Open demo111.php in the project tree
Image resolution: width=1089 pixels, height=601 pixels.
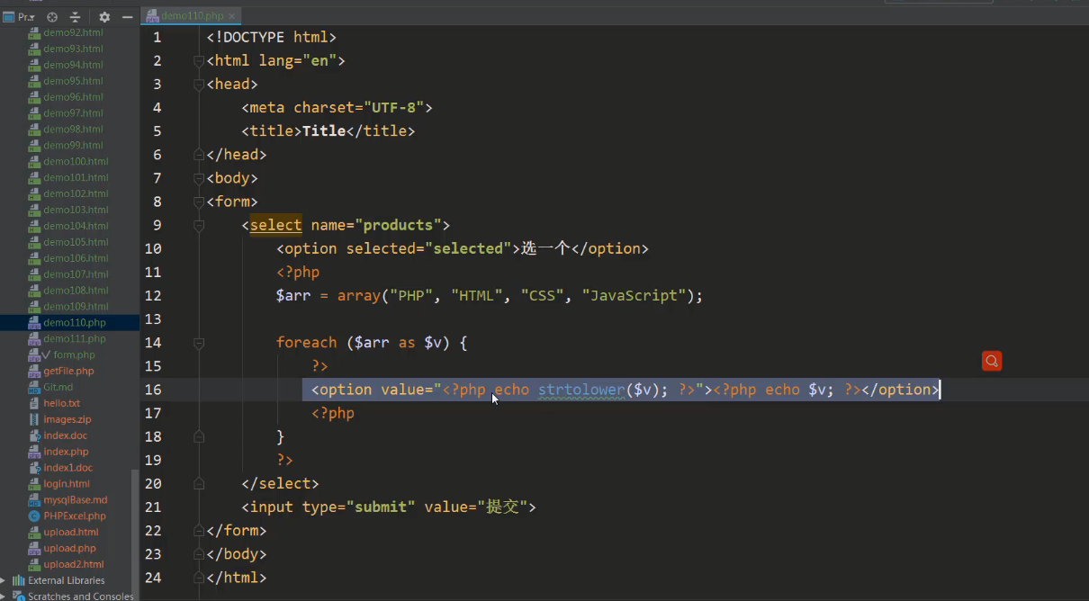(x=74, y=339)
